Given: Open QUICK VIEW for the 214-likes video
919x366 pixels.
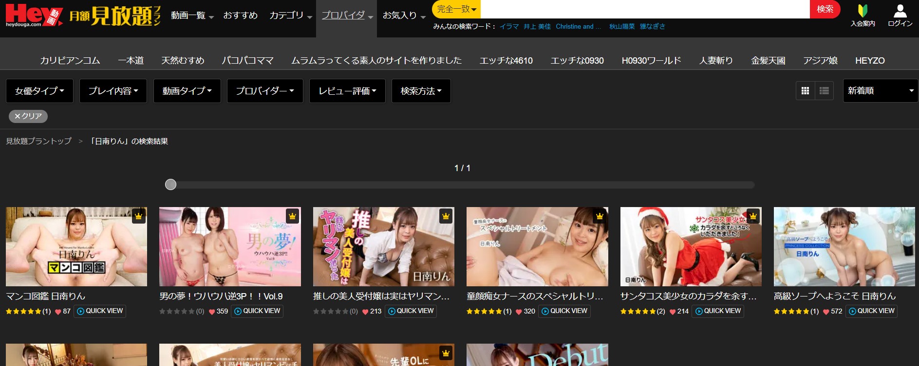Looking at the screenshot, I should tap(718, 311).
